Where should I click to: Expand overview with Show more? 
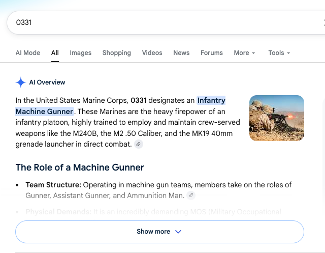pyautogui.click(x=159, y=232)
